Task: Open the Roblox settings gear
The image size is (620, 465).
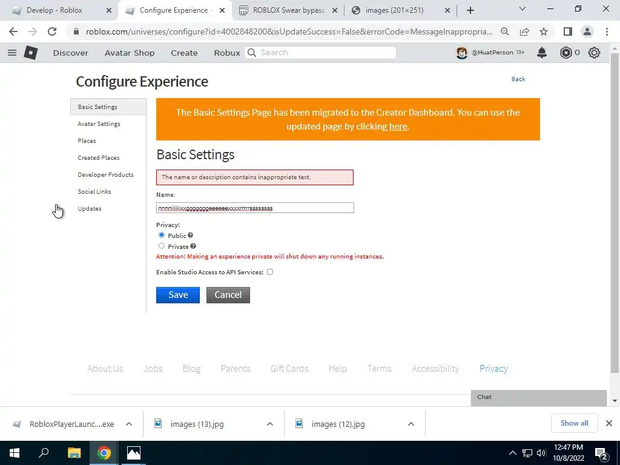Action: pos(594,53)
